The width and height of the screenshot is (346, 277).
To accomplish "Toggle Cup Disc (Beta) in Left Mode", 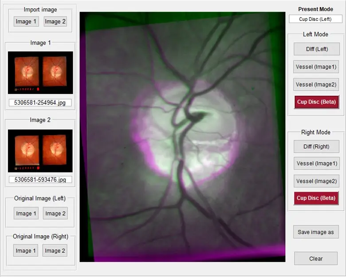I will (316, 102).
